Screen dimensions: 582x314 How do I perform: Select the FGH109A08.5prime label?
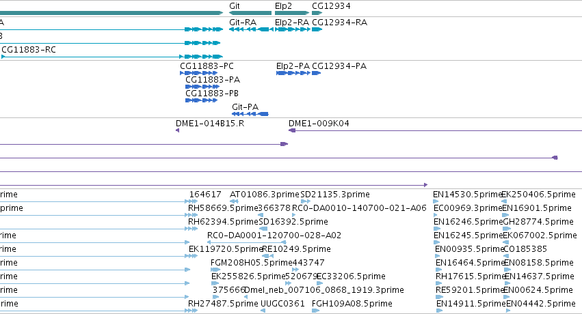pyautogui.click(x=352, y=304)
